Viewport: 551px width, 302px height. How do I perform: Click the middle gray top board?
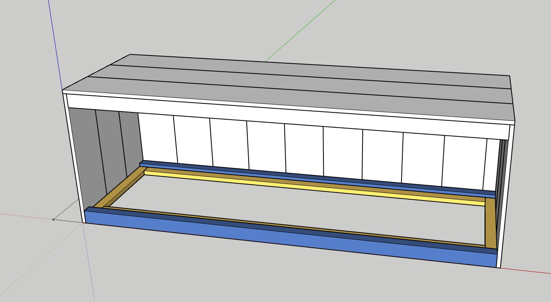300,84
